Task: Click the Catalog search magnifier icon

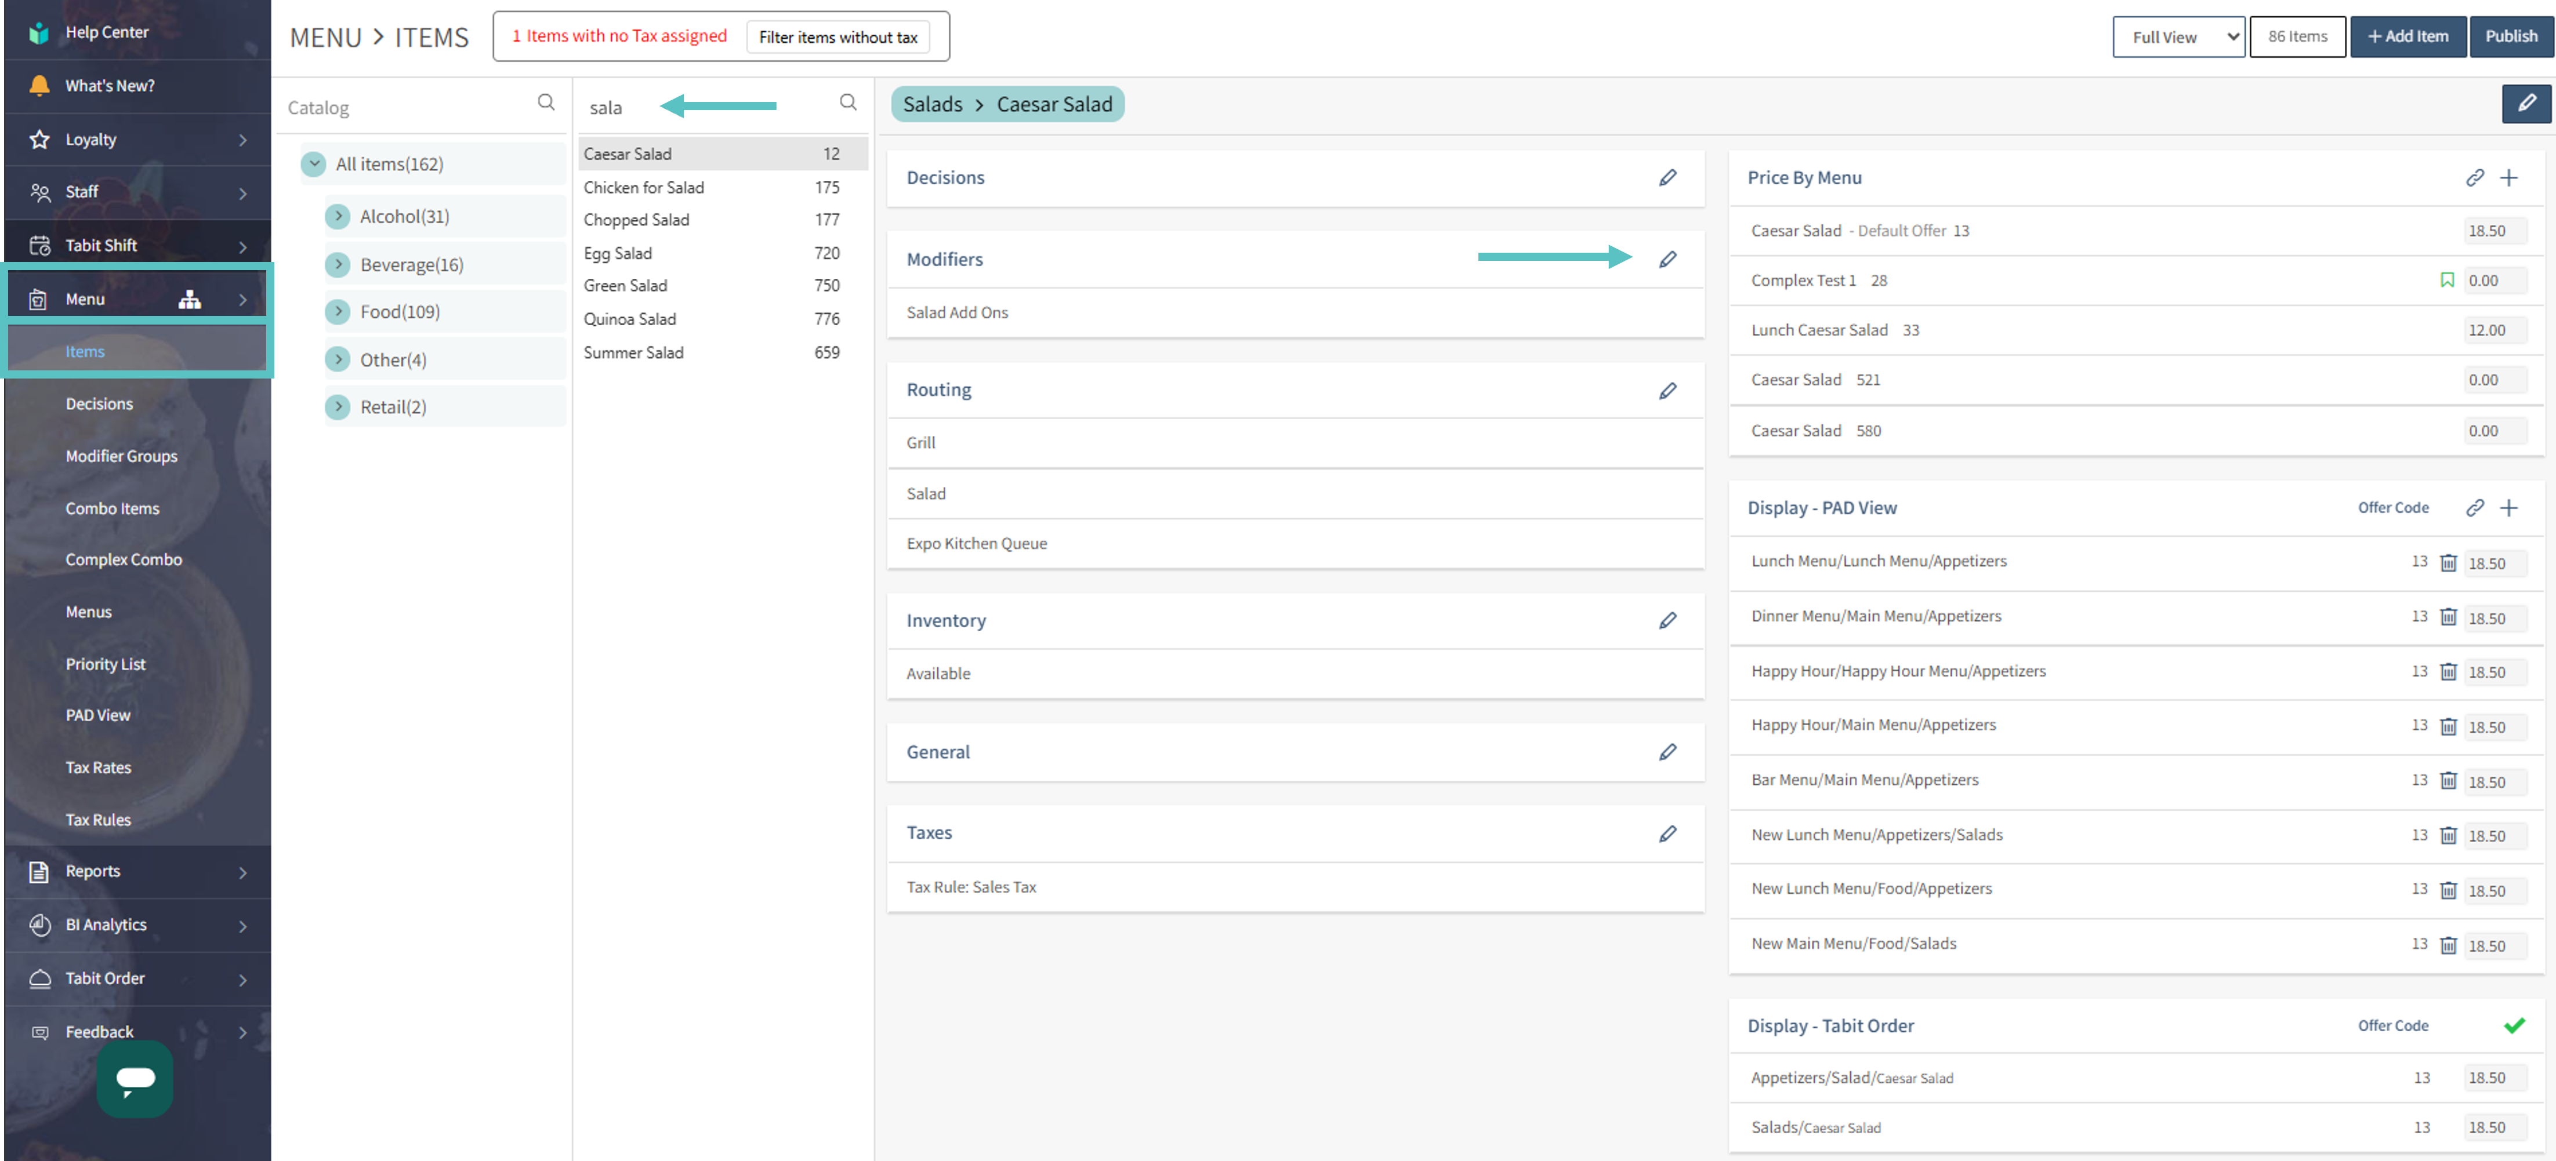Action: click(x=546, y=102)
